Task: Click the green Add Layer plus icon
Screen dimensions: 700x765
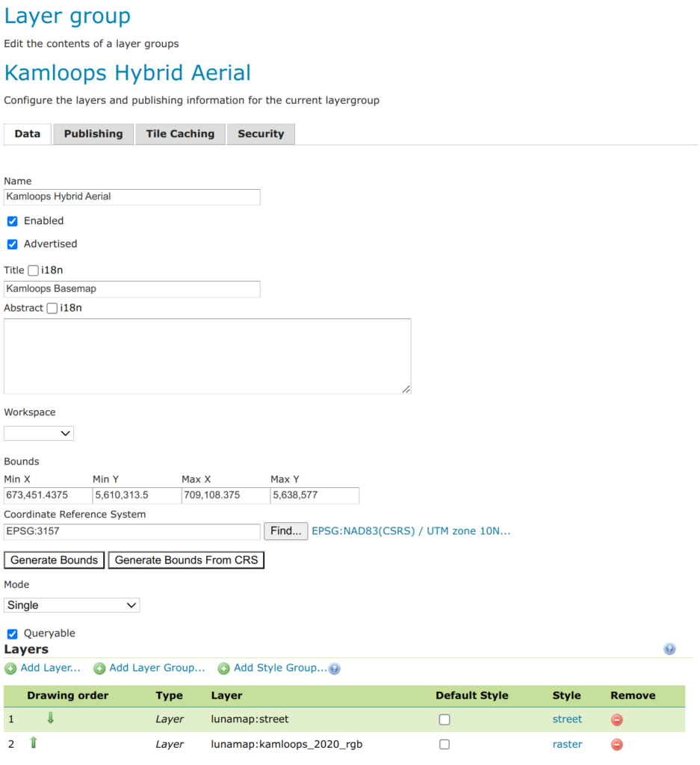Action: 10,669
